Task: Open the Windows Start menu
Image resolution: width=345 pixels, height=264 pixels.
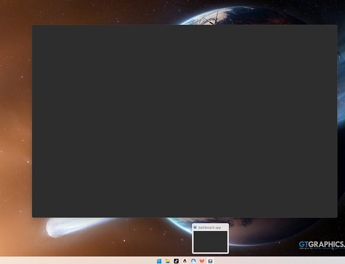Action: point(159,261)
